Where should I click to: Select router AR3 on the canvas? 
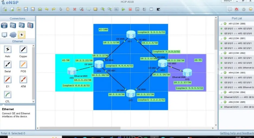pos(163,63)
